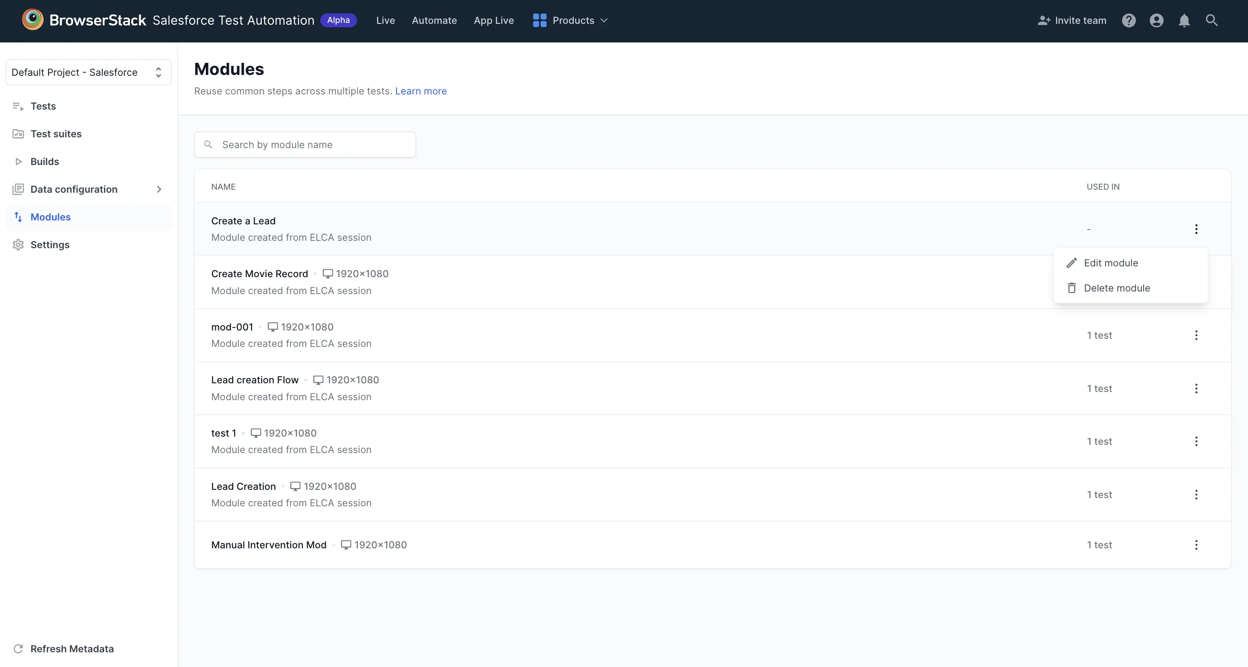The height and width of the screenshot is (667, 1248).
Task: Select Delete module from the context menu
Action: pyautogui.click(x=1117, y=288)
